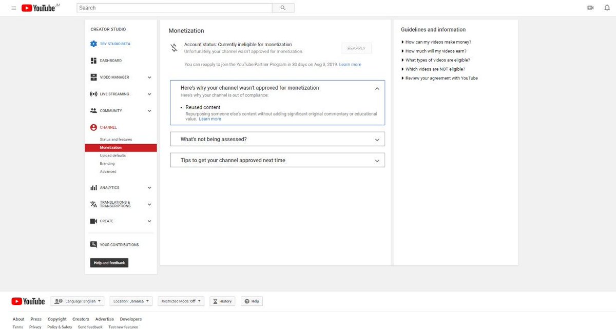Screen dimensions: 616x330
Task: Open the hamburger guide menu
Action: pyautogui.click(x=14, y=8)
